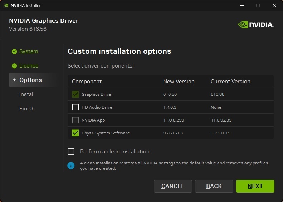
Task: Close the NVIDIA Installer window
Action: 274,5
